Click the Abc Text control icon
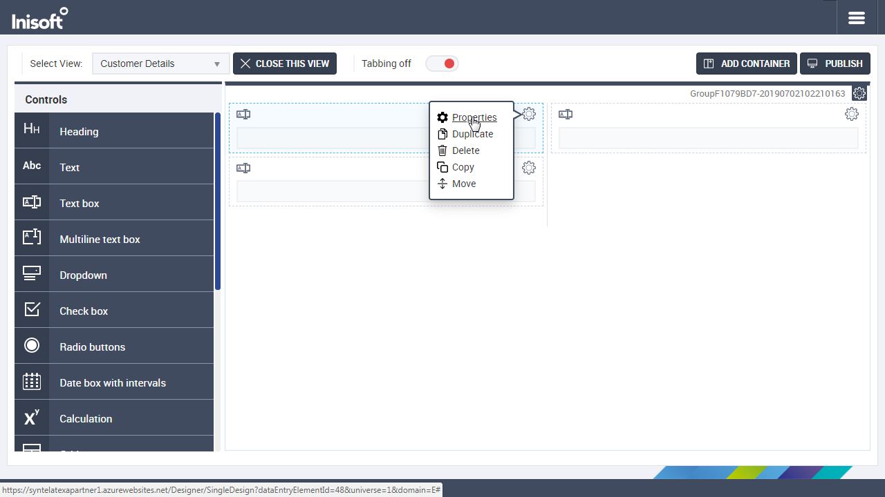The height and width of the screenshot is (497, 885). pos(32,166)
